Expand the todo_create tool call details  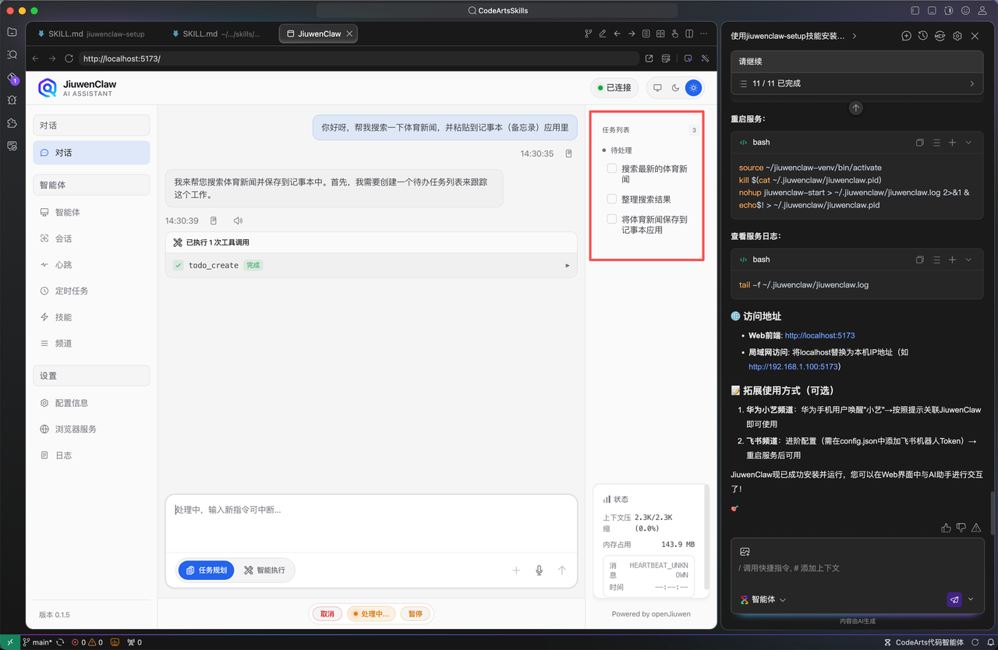(567, 266)
